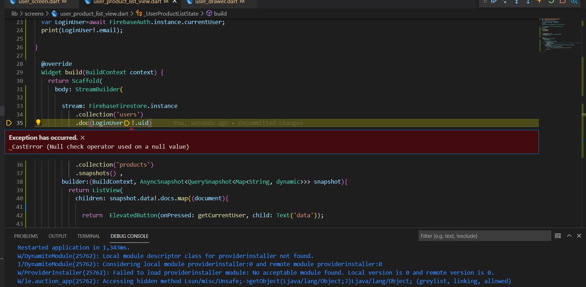
Task: Click the _CastError null check message
Action: (99, 147)
